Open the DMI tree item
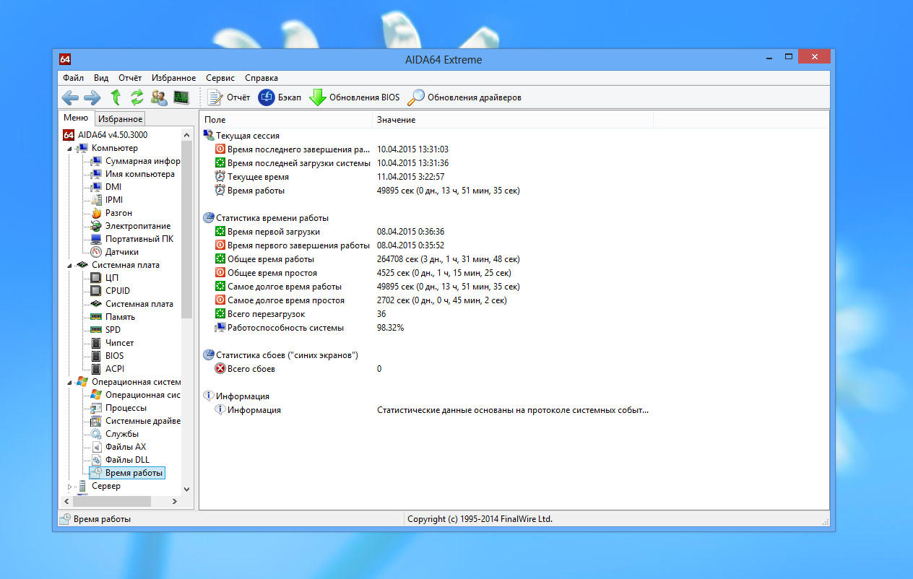The height and width of the screenshot is (579, 913). [x=105, y=187]
